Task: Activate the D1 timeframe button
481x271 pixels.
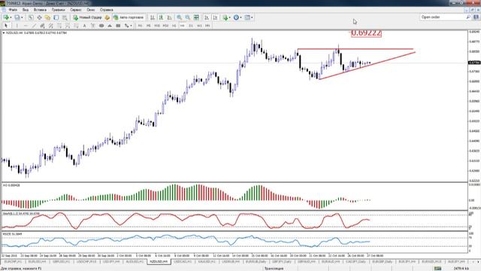Action: pyautogui.click(x=191, y=26)
